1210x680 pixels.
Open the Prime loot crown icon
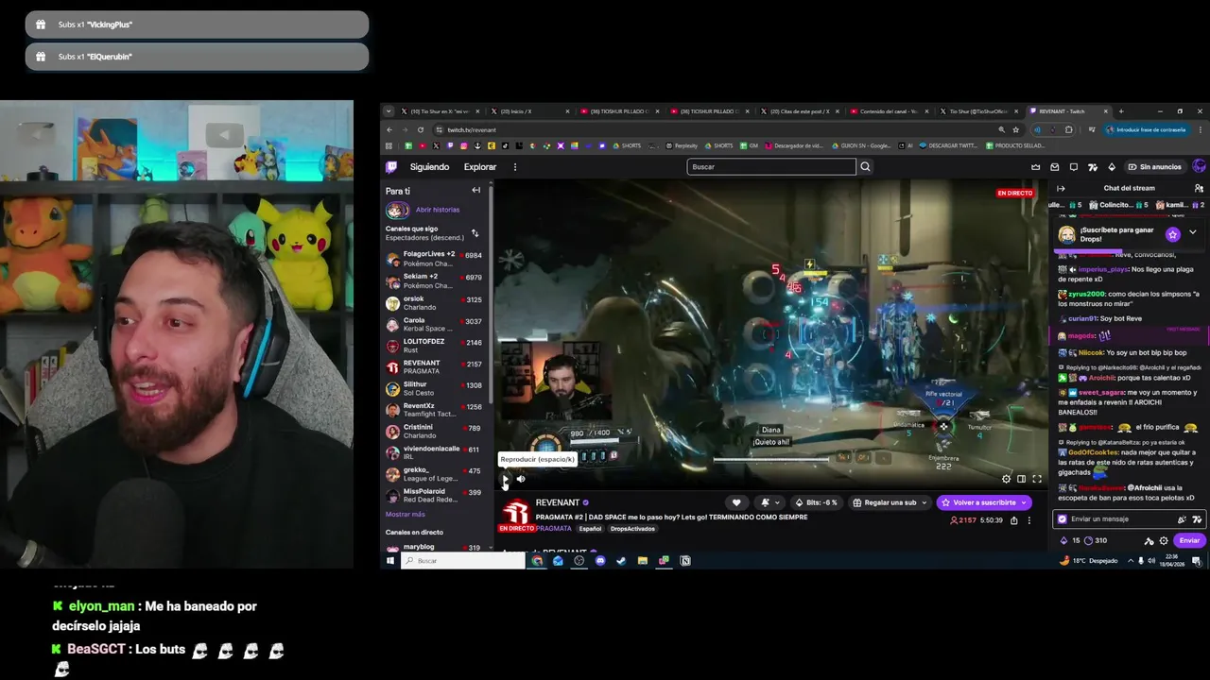tap(1035, 167)
